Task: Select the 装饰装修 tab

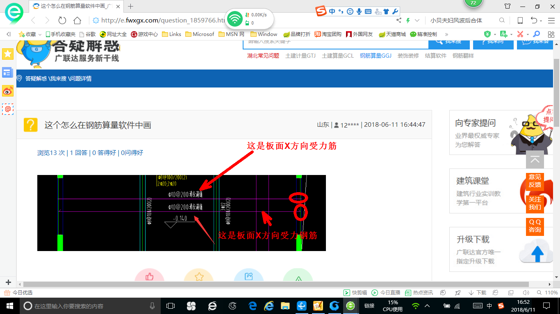Action: tap(408, 56)
